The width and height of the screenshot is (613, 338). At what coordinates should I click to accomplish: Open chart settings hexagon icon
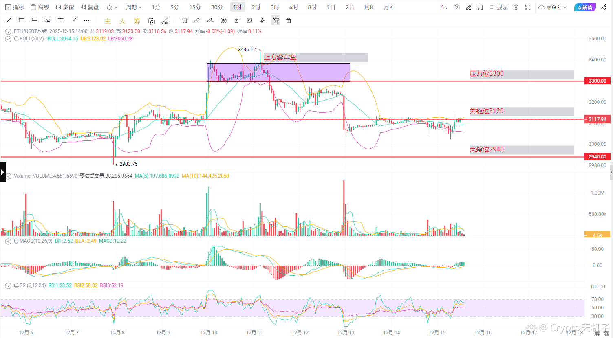pos(516,7)
